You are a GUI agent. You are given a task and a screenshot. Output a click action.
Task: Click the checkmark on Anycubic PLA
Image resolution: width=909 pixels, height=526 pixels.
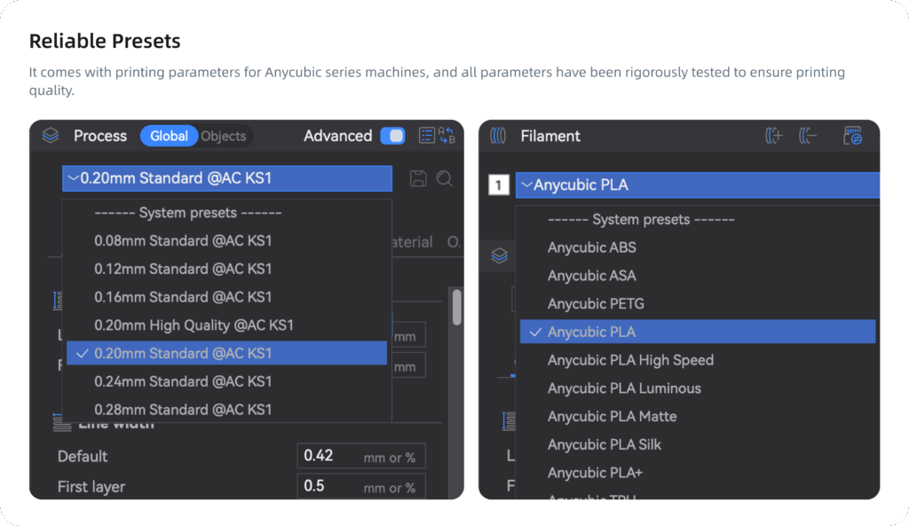(x=535, y=331)
